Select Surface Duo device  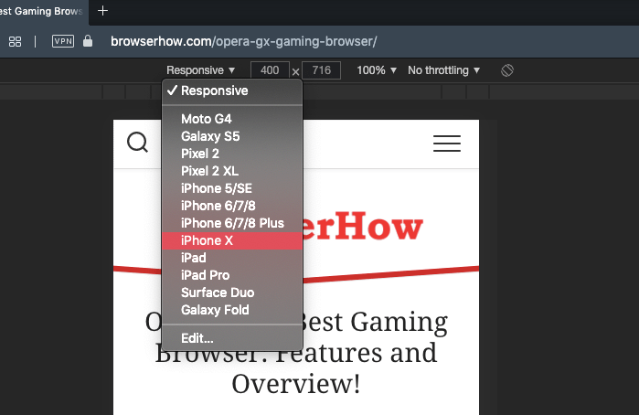217,293
